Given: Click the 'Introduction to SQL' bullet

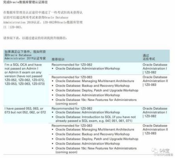Looking at the screenshot, I should point(96,119).
